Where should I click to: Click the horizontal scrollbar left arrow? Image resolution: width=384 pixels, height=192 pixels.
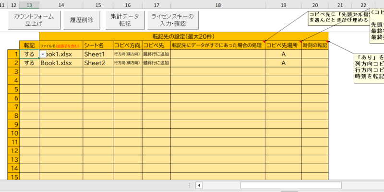point(199,185)
